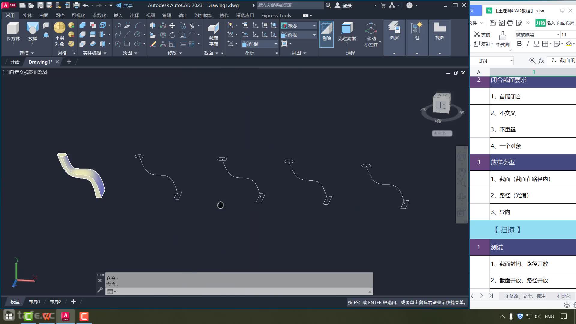Pick the Trim scissors tool
Image resolution: width=576 pixels, height=324 pixels.
coord(192,25)
